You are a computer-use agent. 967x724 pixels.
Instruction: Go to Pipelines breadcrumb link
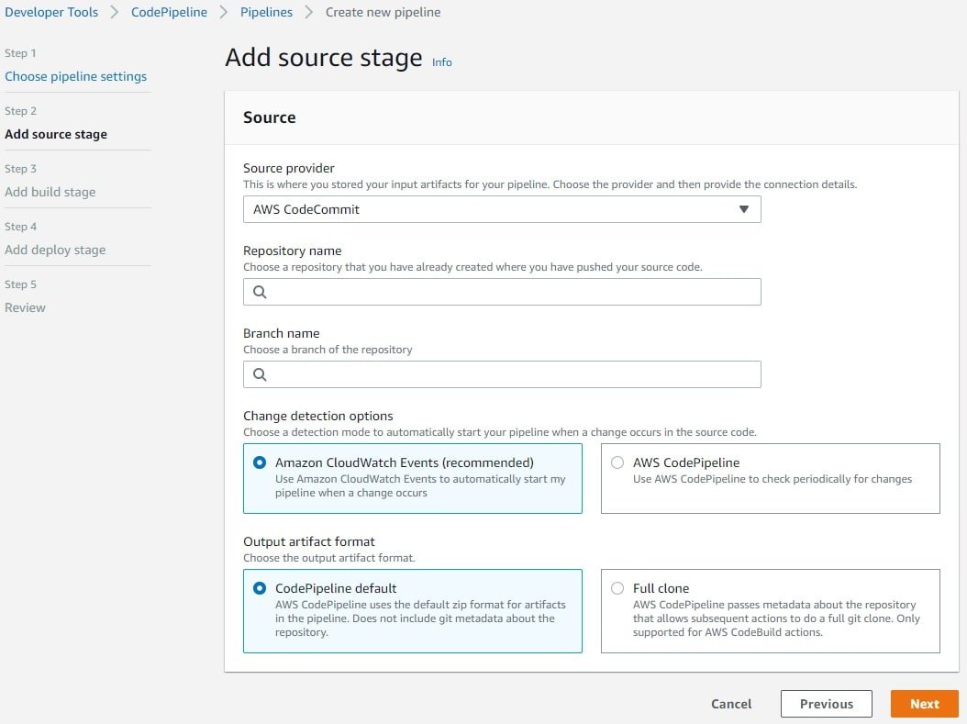click(266, 13)
